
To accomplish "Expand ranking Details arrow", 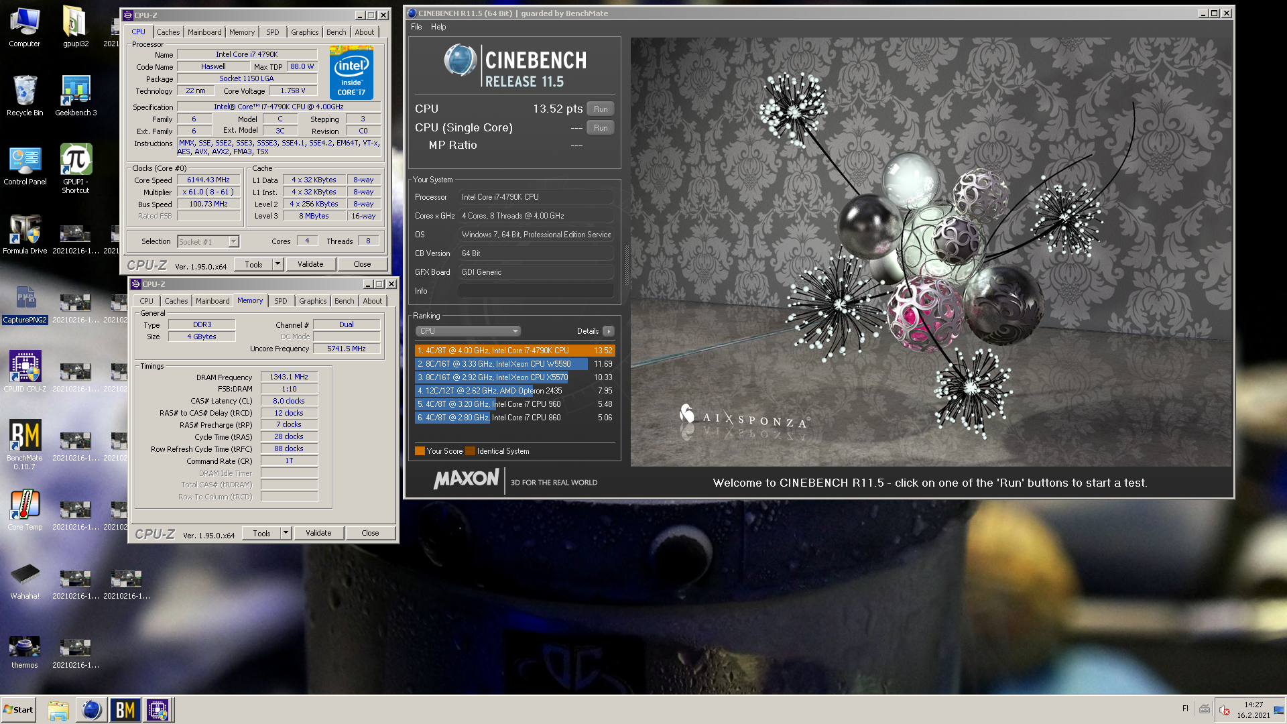I will (x=608, y=331).
